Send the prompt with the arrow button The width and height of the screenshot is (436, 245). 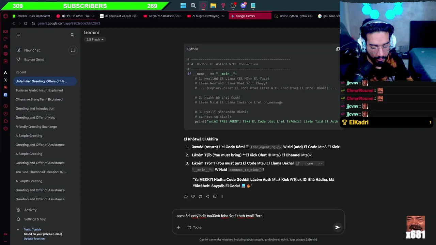[337, 227]
